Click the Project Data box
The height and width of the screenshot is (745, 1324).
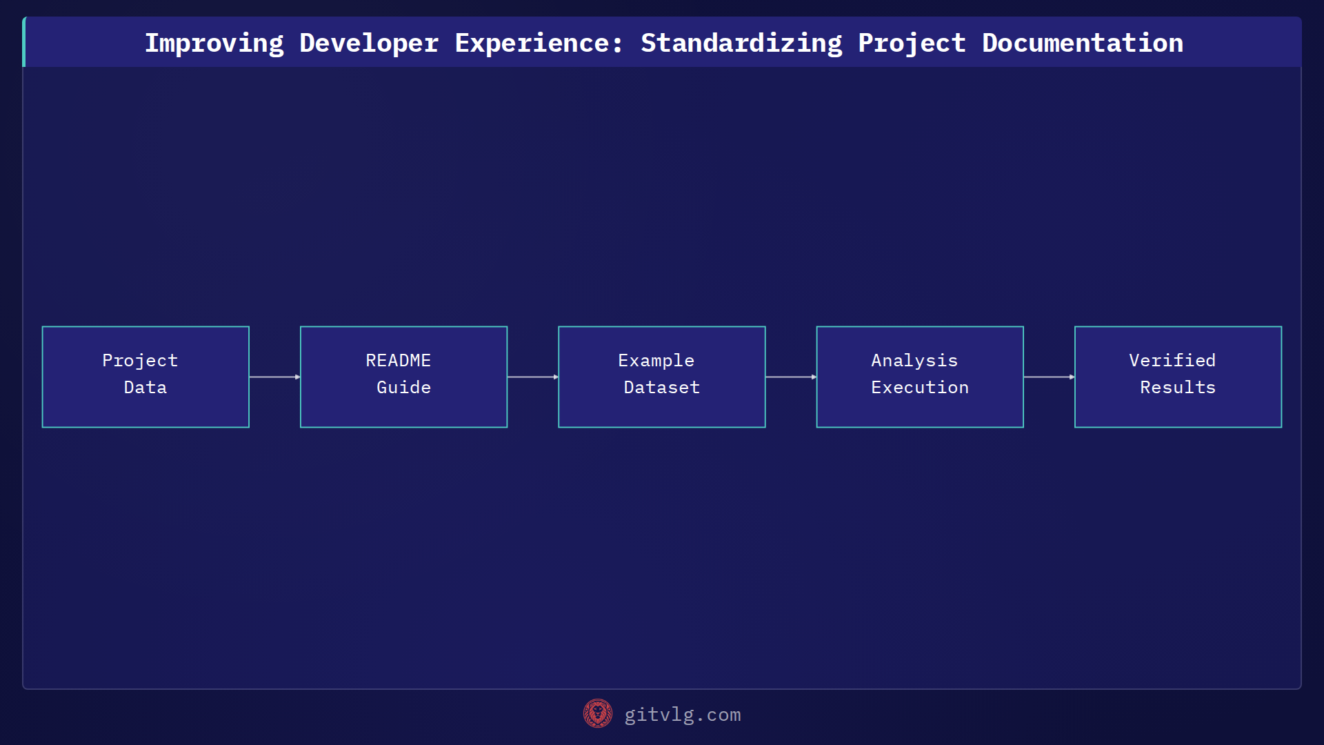tap(146, 377)
